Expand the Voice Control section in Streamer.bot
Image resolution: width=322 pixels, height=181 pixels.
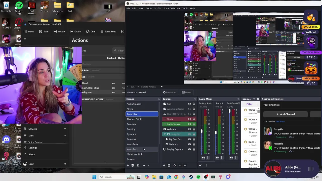[x=65, y=142]
